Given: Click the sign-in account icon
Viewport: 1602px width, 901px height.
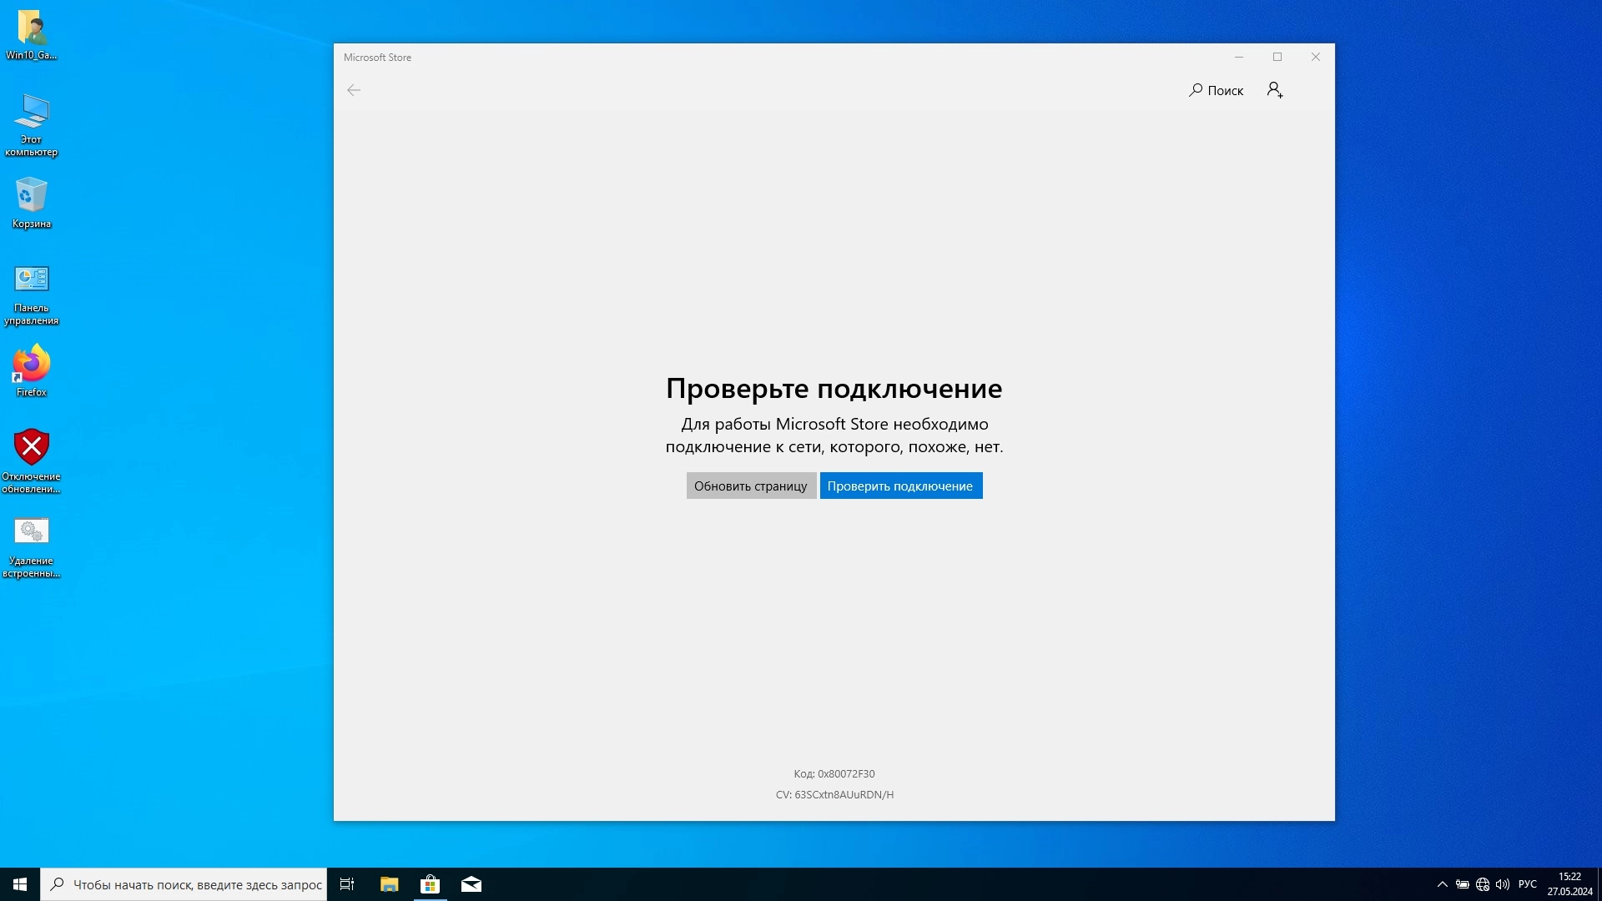Looking at the screenshot, I should click(x=1274, y=90).
